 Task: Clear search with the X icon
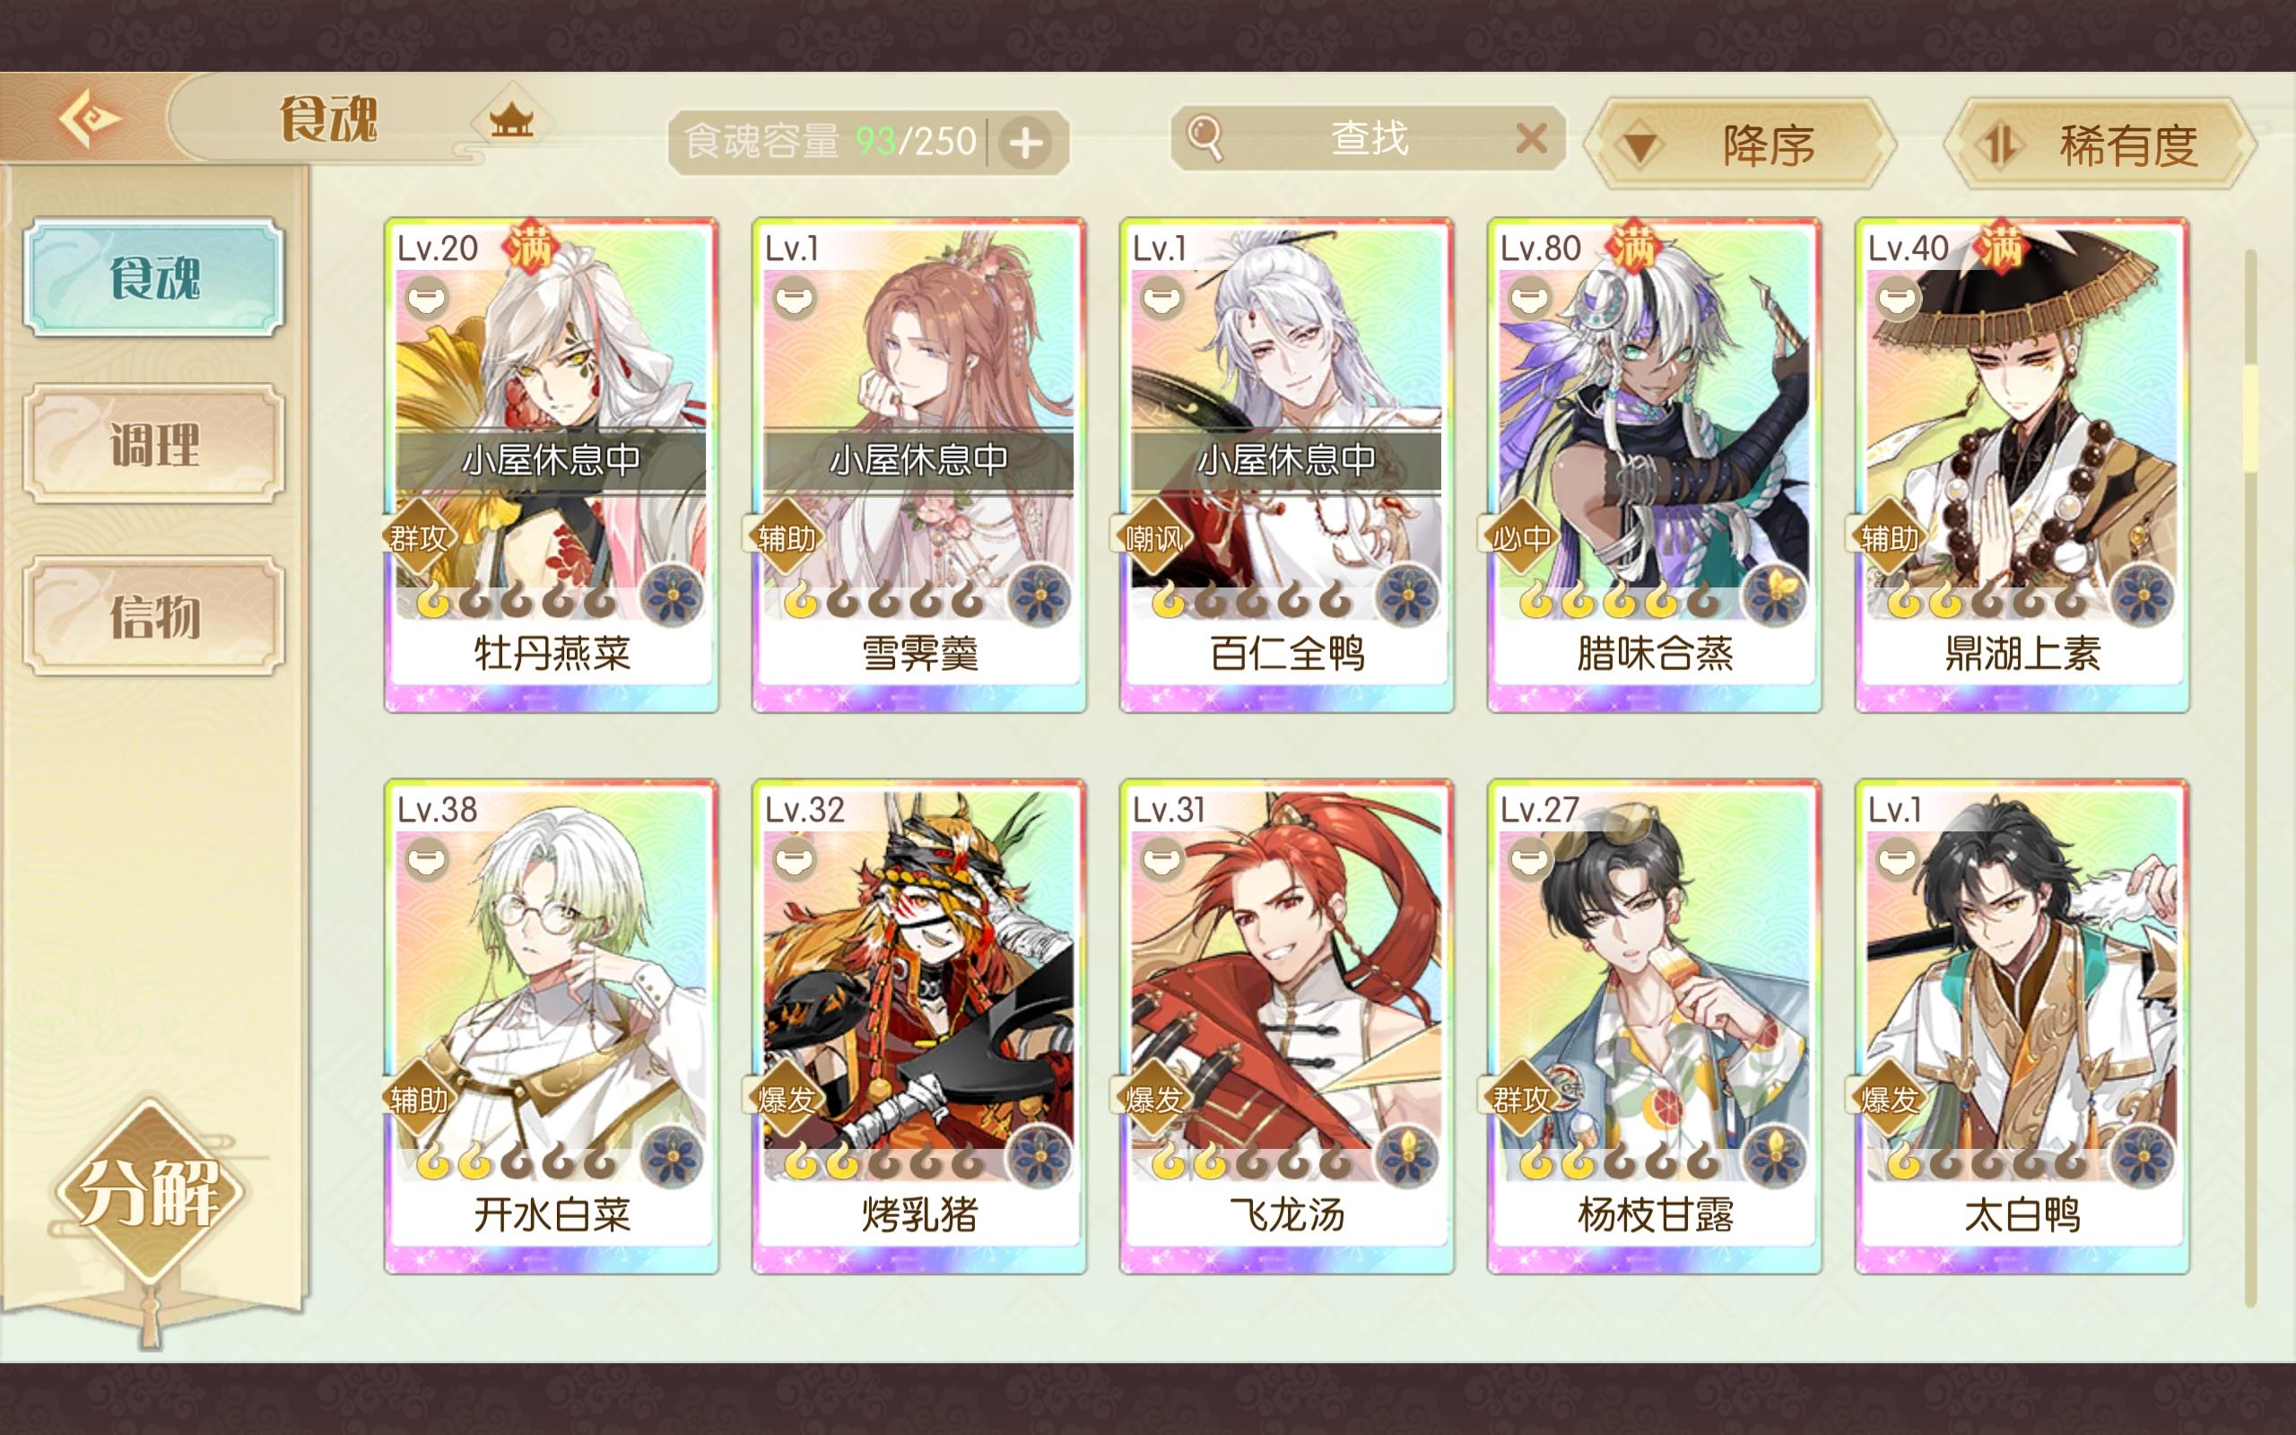(1531, 138)
